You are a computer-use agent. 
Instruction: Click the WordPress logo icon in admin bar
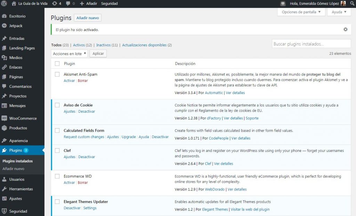(x=5, y=3)
